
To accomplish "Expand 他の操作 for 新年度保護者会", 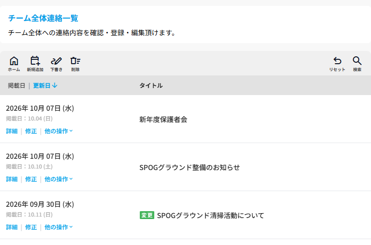I will pos(58,131).
